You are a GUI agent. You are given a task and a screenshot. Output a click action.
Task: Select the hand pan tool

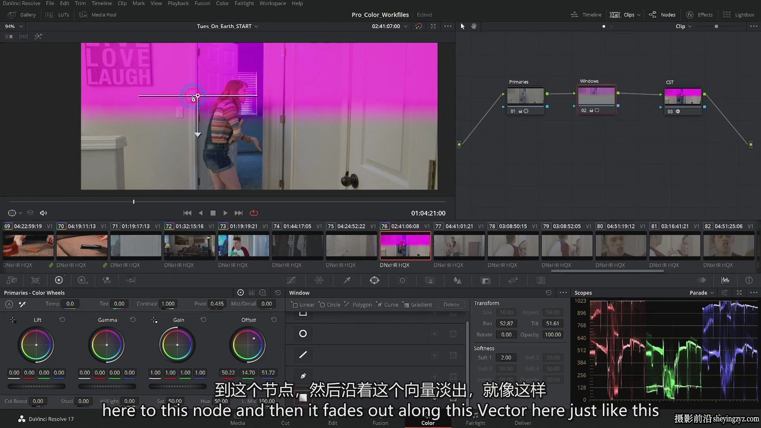click(x=474, y=26)
